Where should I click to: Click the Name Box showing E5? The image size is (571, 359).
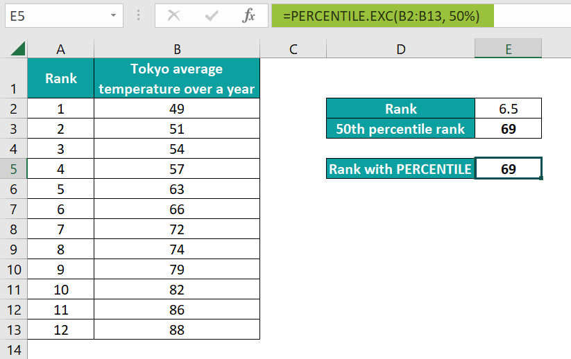64,16
